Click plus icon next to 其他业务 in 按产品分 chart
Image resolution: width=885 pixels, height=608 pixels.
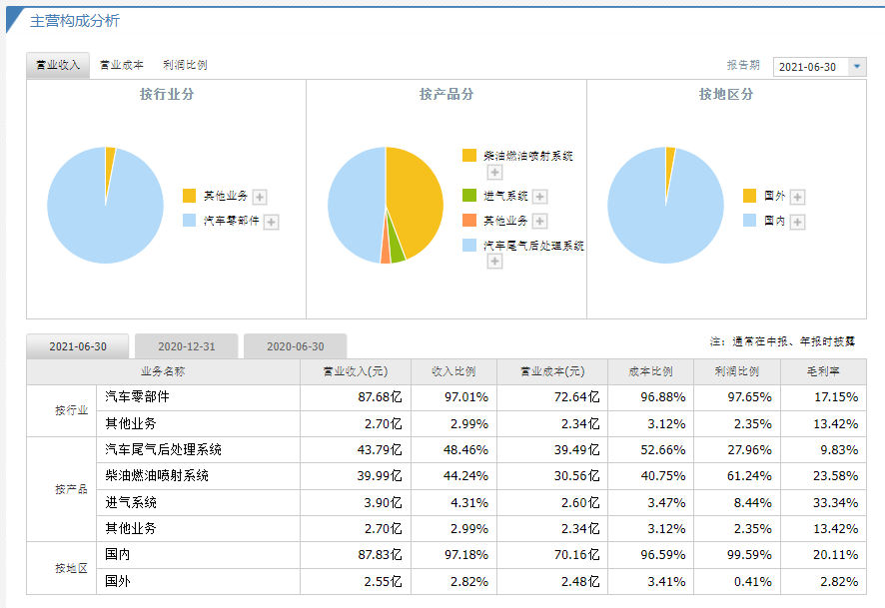tap(540, 222)
